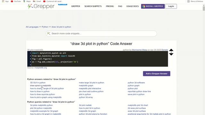
Task: Open the Elenco di lettura reading list
Action: pos(195,1)
